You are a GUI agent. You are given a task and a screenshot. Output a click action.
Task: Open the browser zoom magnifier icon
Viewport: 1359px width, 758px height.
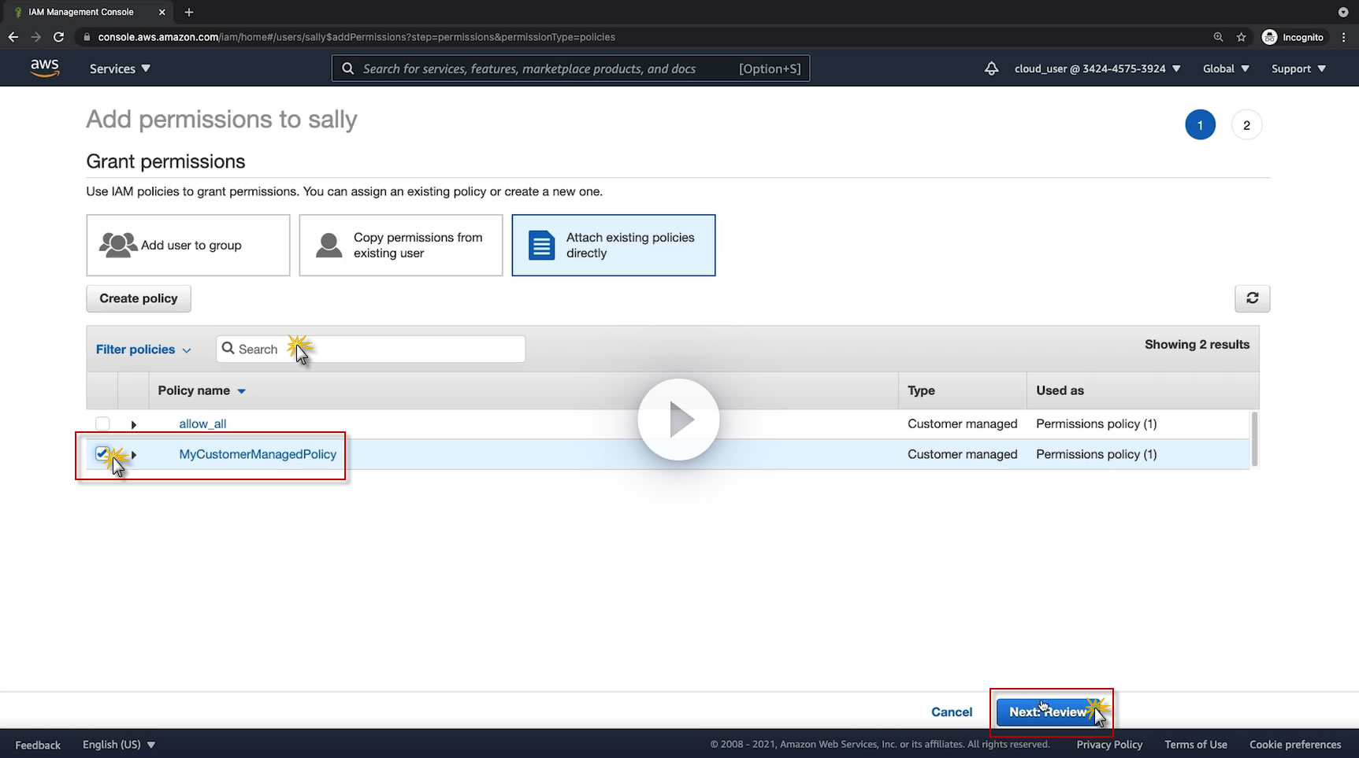coord(1219,37)
